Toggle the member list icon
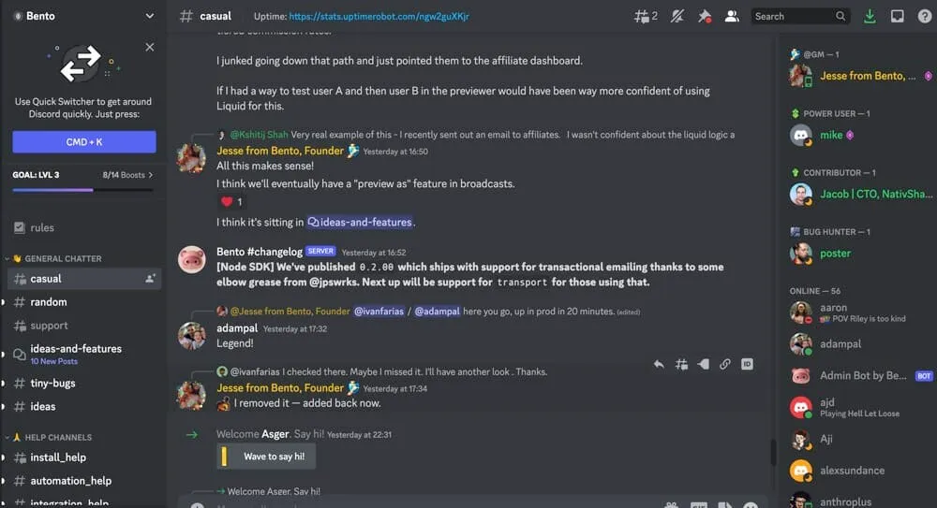 point(732,16)
